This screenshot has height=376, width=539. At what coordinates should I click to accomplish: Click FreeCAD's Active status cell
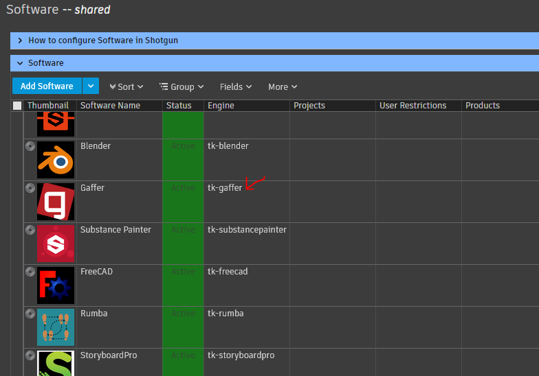183,285
